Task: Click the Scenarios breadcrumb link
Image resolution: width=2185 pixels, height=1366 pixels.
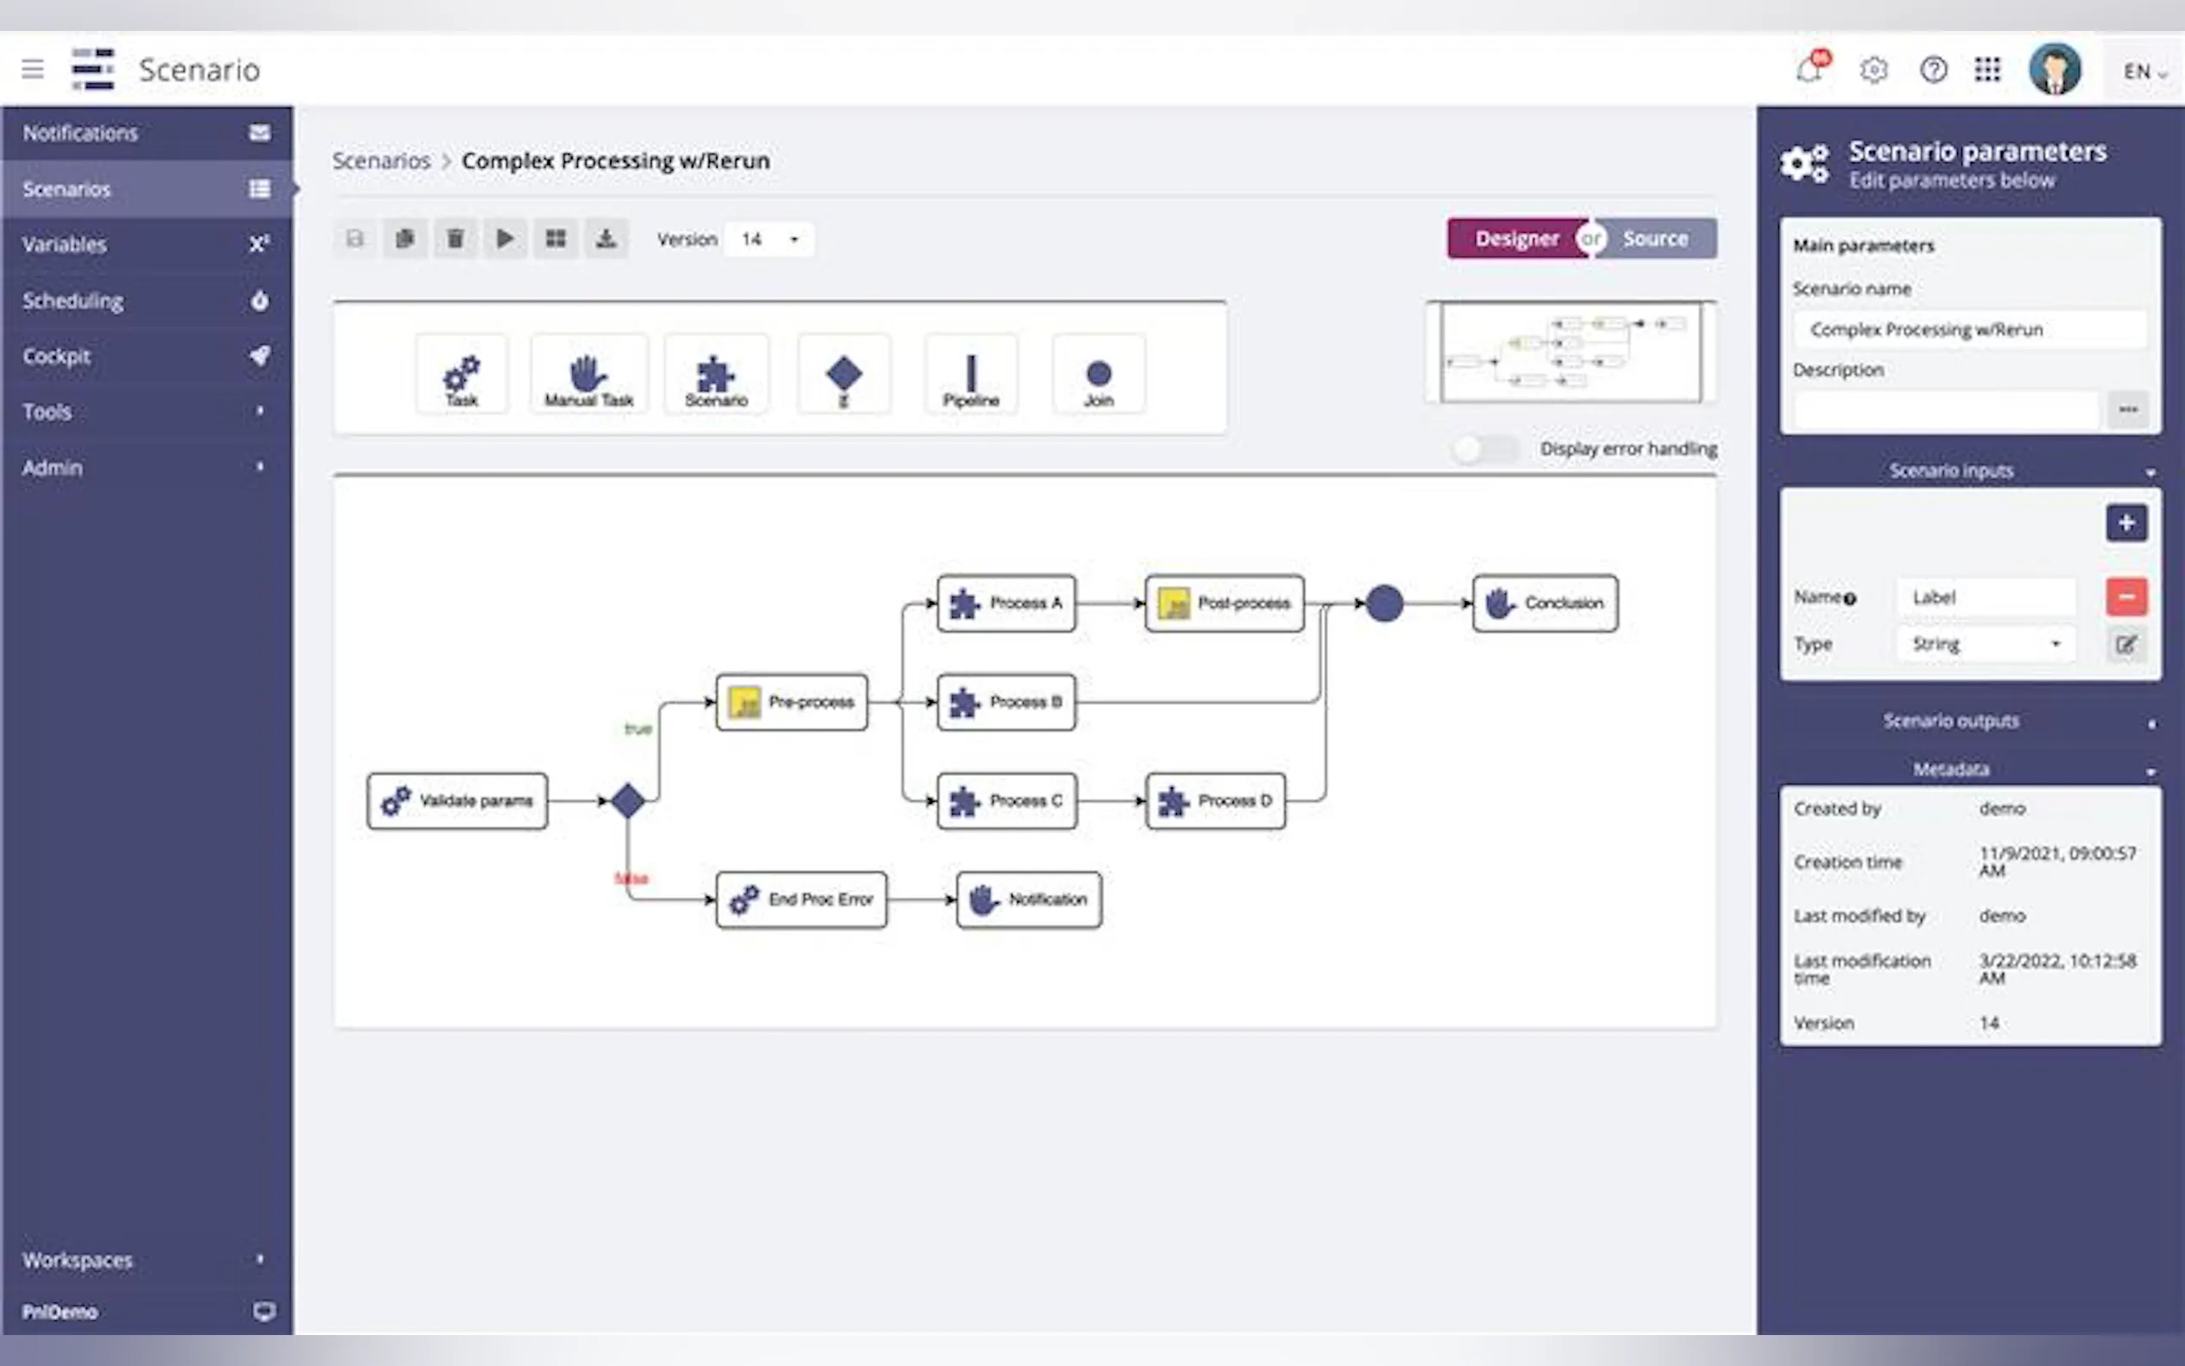Action: (x=381, y=161)
